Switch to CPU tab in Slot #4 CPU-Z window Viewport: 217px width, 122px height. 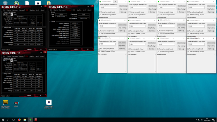pos(4,10)
